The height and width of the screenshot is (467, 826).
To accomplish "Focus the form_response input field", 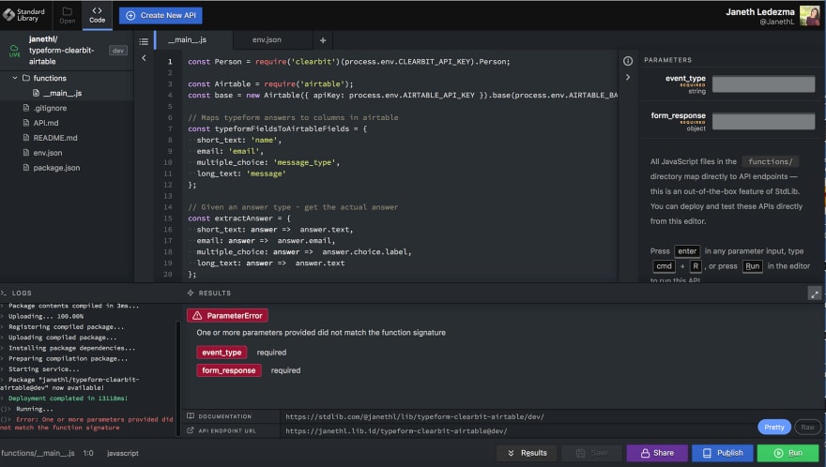I will click(763, 121).
